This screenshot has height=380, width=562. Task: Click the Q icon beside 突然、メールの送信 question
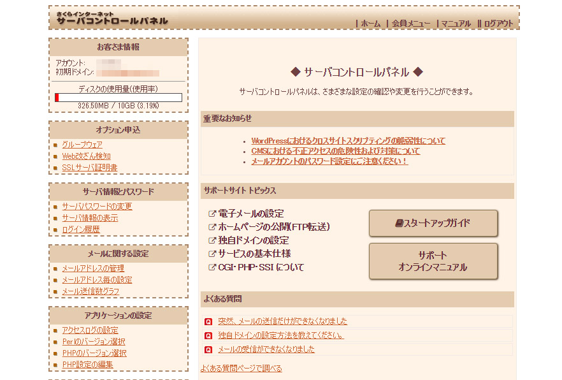pyautogui.click(x=208, y=321)
